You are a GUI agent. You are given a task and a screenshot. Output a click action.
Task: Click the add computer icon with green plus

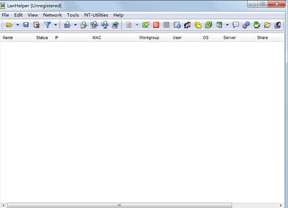[x=115, y=25]
